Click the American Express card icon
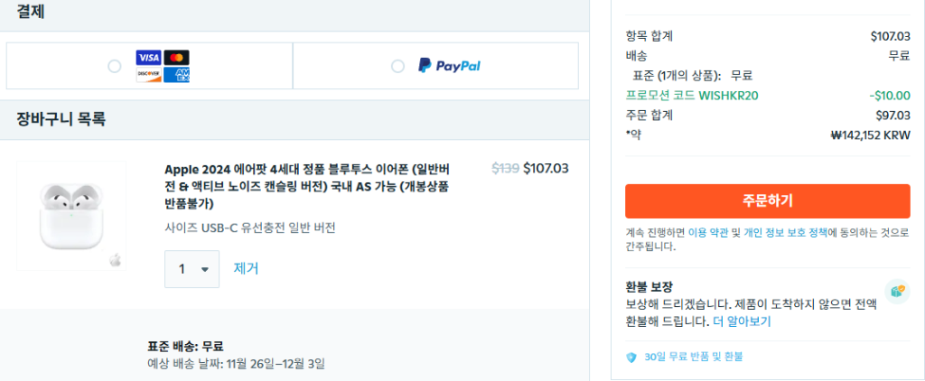Viewport: 925px width, 381px height. click(x=177, y=75)
